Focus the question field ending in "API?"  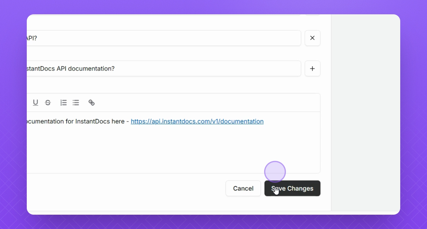point(164,38)
